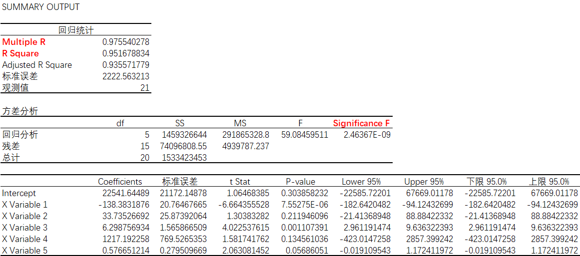Click the X Variable 2 label
580x256 pixels.
point(25,216)
